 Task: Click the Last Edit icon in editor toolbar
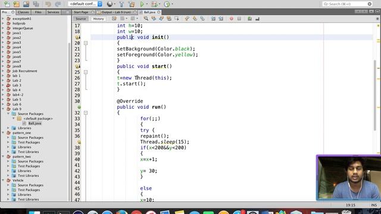tap(114, 18)
